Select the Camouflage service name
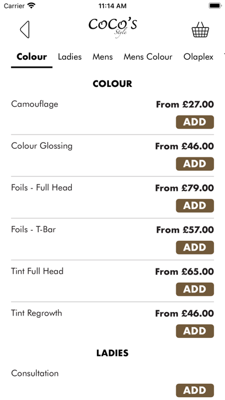This screenshot has width=225, height=400. [x=34, y=104]
